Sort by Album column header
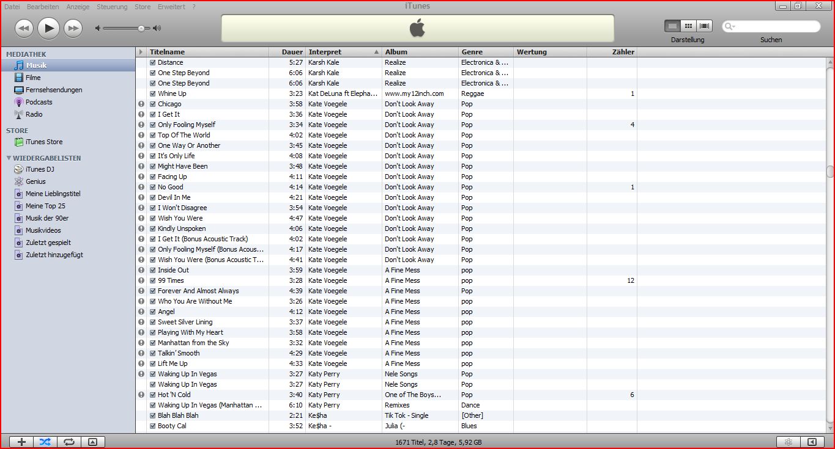This screenshot has height=449, width=835. [x=420, y=52]
